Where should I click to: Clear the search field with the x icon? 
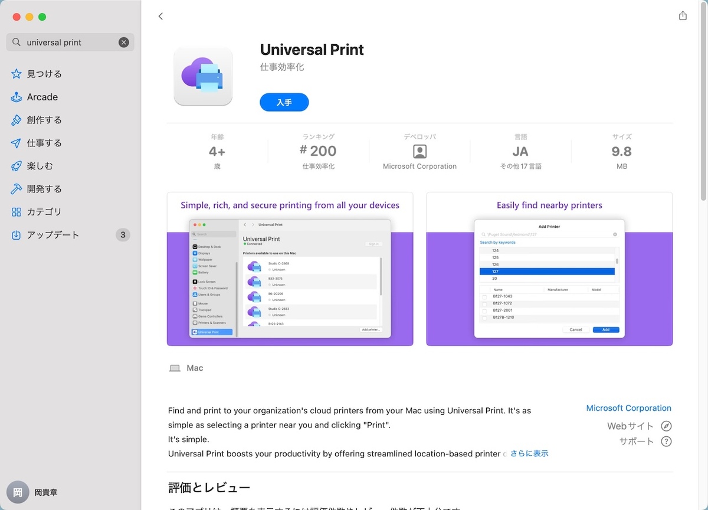pyautogui.click(x=123, y=42)
